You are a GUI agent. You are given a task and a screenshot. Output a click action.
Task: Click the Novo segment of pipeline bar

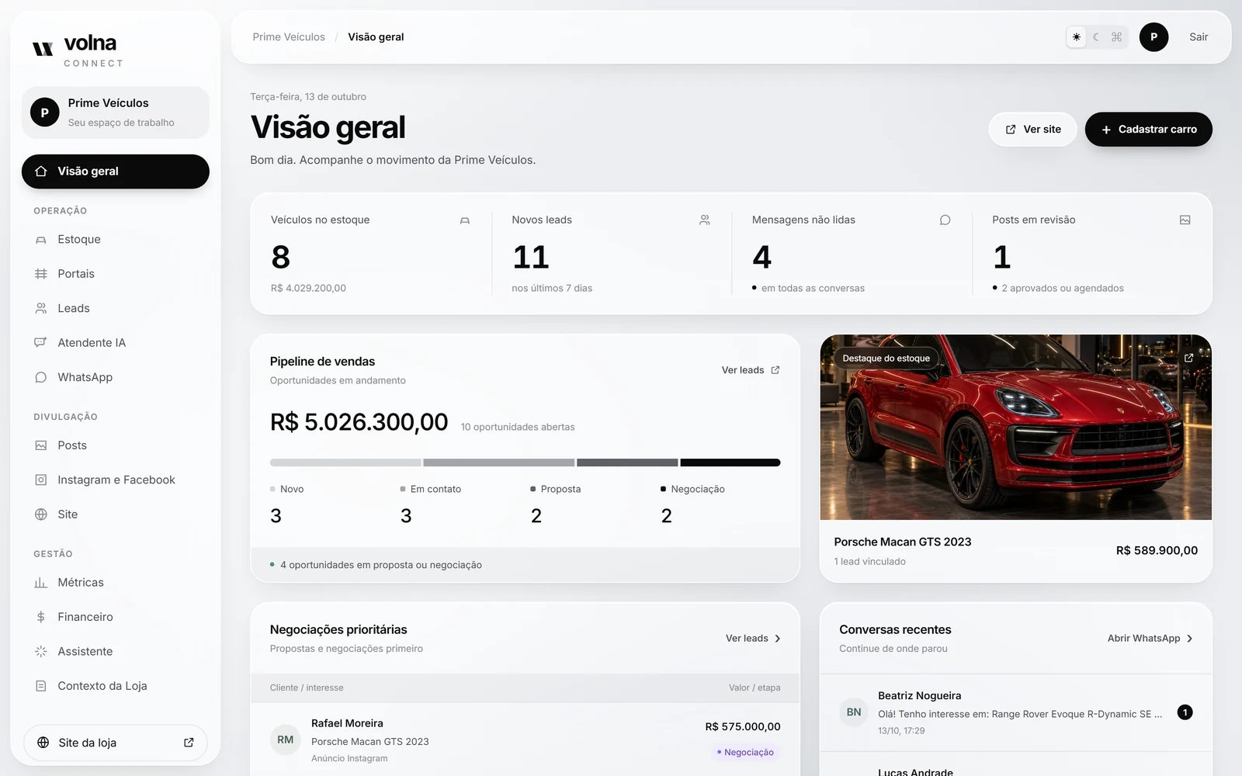point(345,462)
